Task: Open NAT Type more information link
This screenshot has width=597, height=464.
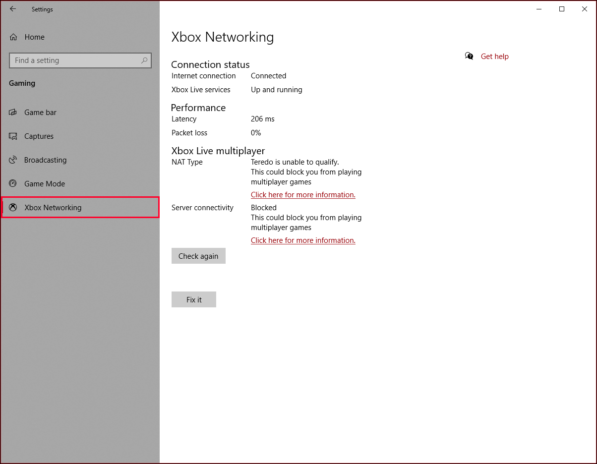Action: [303, 195]
